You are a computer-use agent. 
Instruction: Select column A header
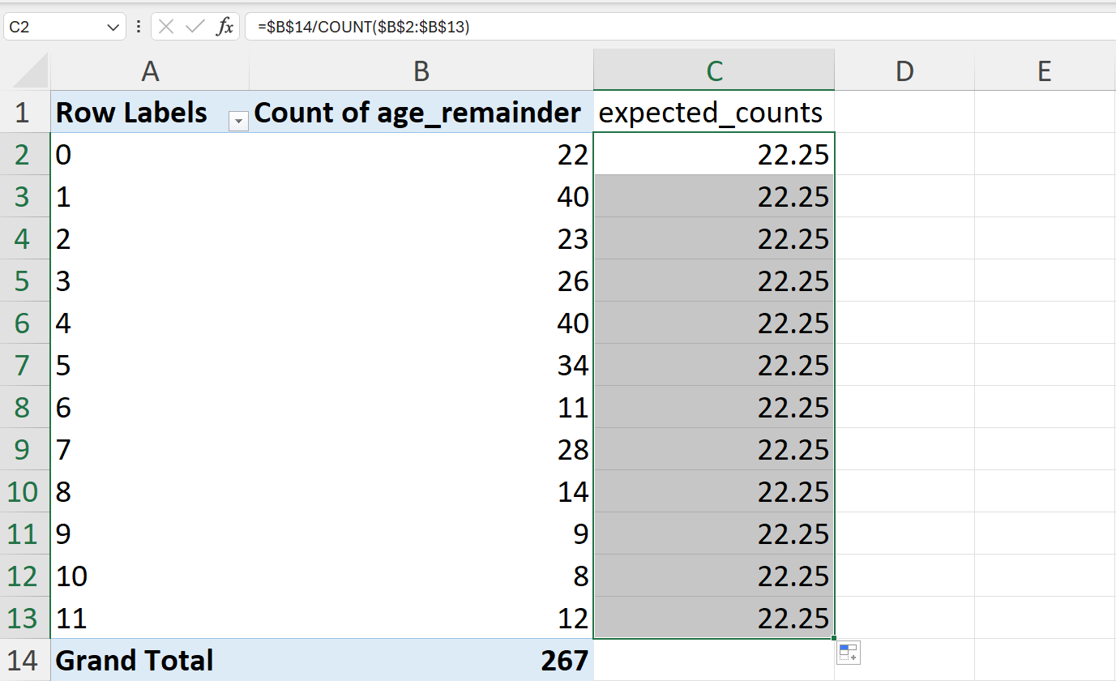(x=150, y=71)
